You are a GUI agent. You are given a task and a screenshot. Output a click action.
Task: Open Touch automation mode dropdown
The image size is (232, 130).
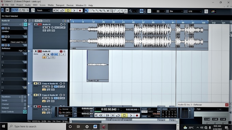point(43,11)
